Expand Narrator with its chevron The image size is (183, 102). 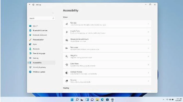pos(148,81)
